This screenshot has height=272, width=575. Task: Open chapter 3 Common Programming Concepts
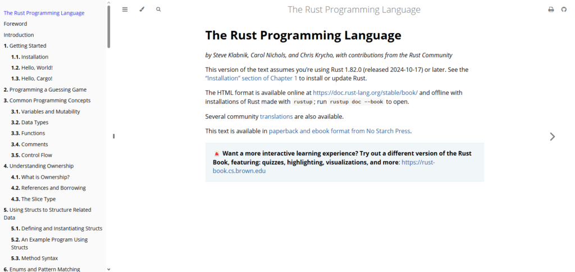(47, 101)
